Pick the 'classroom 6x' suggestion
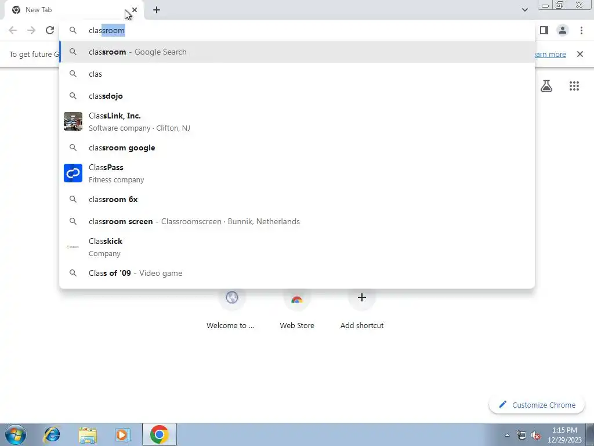The width and height of the screenshot is (594, 446). [297, 200]
